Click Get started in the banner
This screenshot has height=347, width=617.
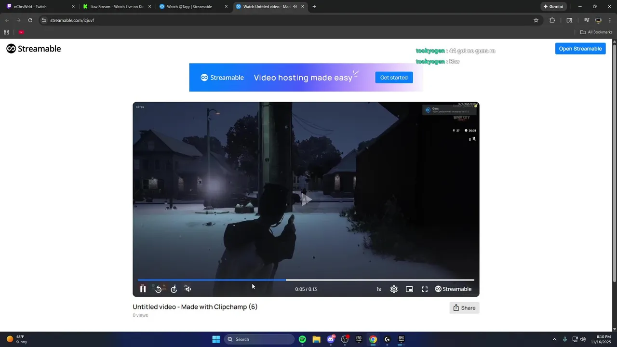[x=394, y=78]
